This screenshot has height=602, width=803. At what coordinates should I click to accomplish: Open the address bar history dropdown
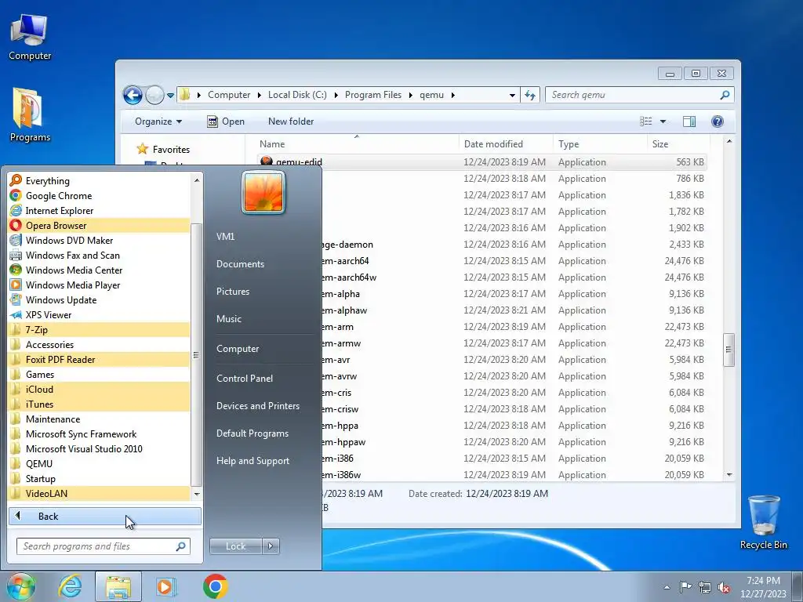coord(511,95)
